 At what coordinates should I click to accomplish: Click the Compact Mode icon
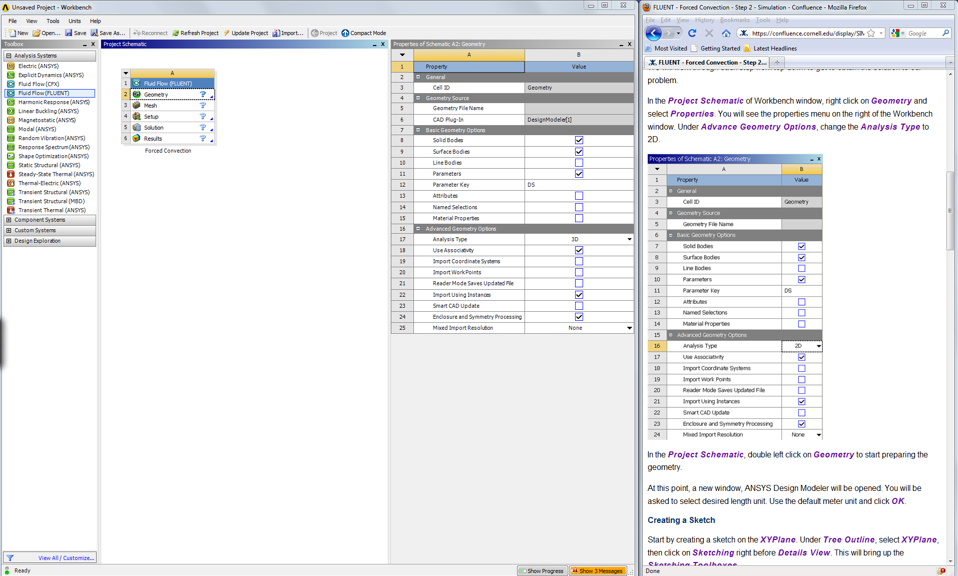[345, 33]
